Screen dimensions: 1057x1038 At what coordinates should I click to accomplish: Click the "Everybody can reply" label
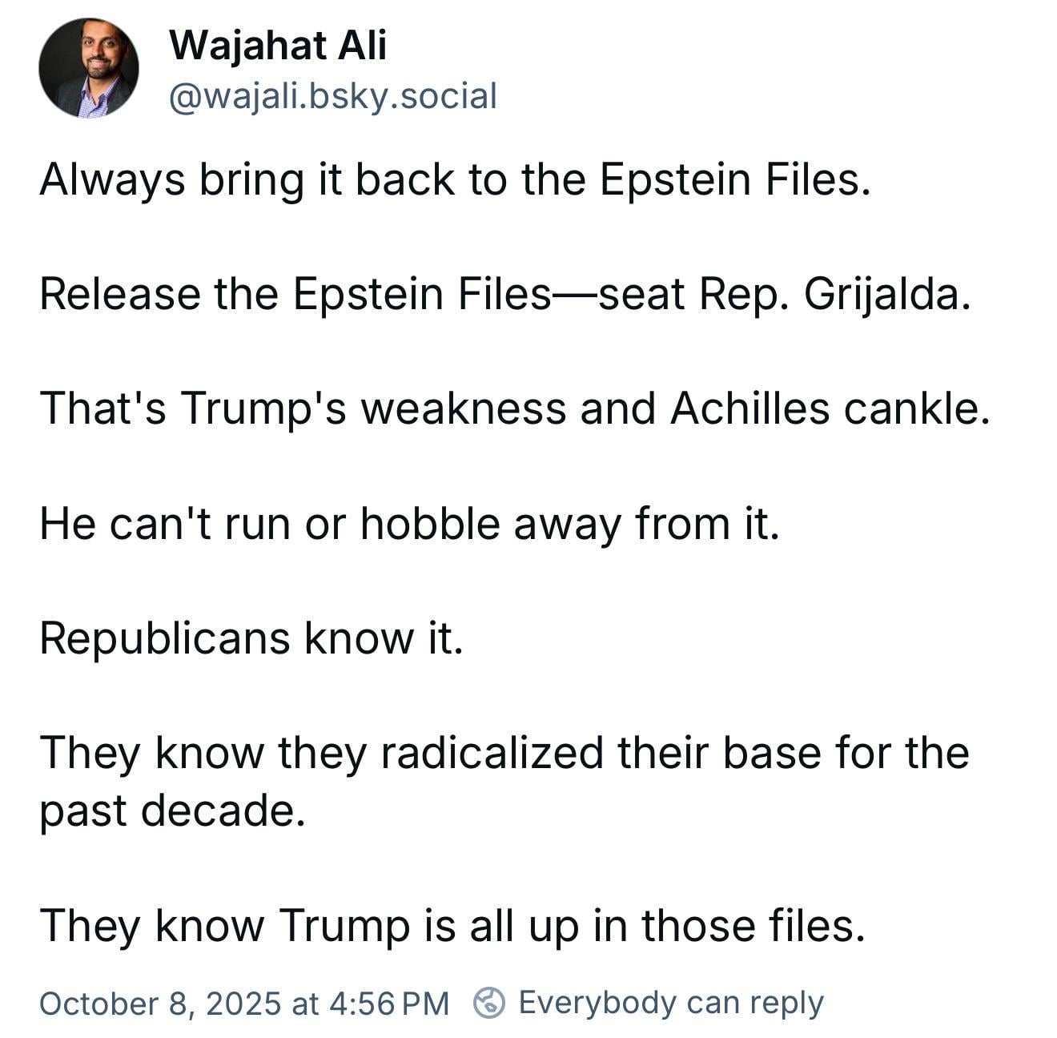click(x=670, y=1003)
